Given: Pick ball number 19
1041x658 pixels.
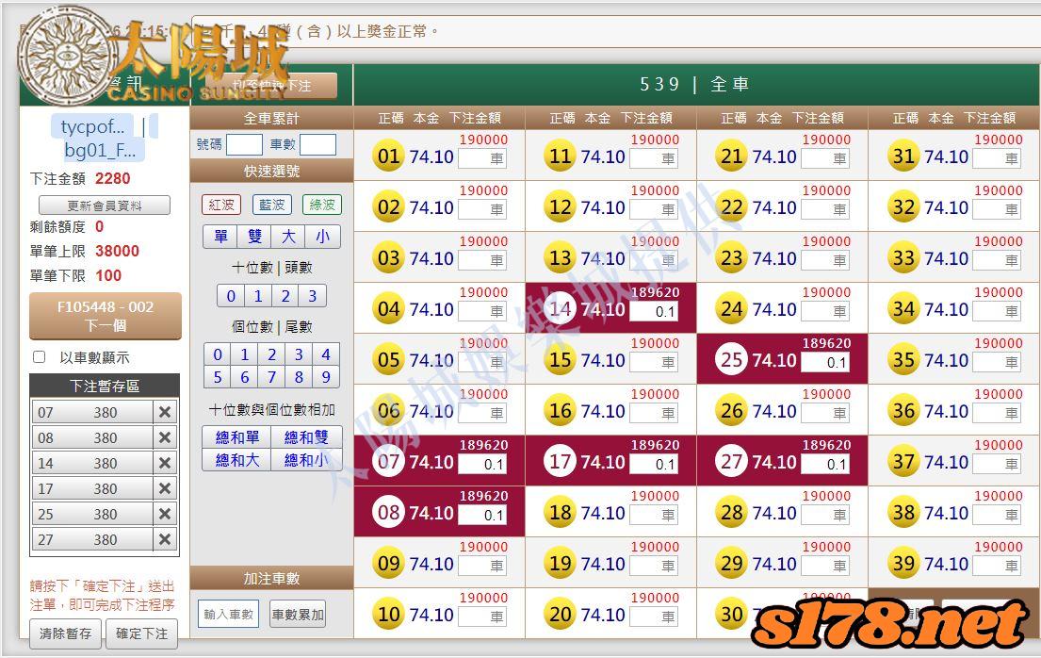Looking at the screenshot, I should pyautogui.click(x=561, y=563).
